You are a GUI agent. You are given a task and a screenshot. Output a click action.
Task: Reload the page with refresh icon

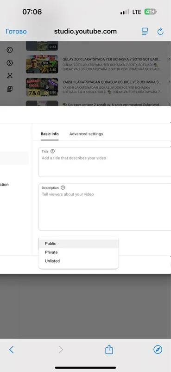[x=160, y=31]
